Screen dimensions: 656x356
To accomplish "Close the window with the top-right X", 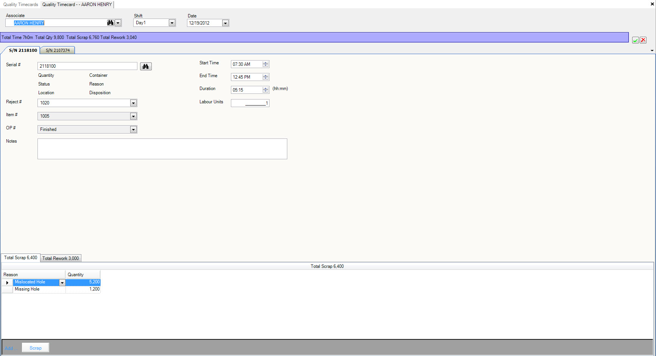I will [x=652, y=4].
